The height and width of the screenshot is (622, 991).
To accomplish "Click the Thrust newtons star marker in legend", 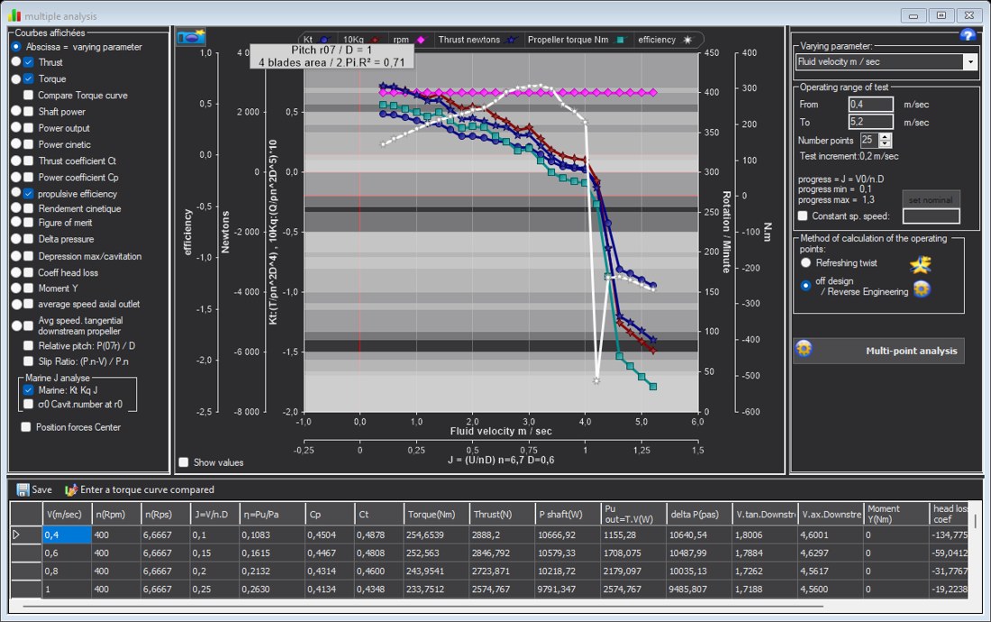I will pyautogui.click(x=512, y=40).
